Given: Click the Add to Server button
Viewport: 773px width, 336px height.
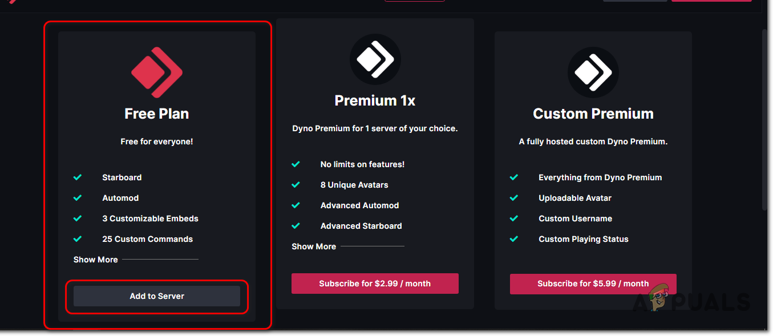Looking at the screenshot, I should [156, 296].
